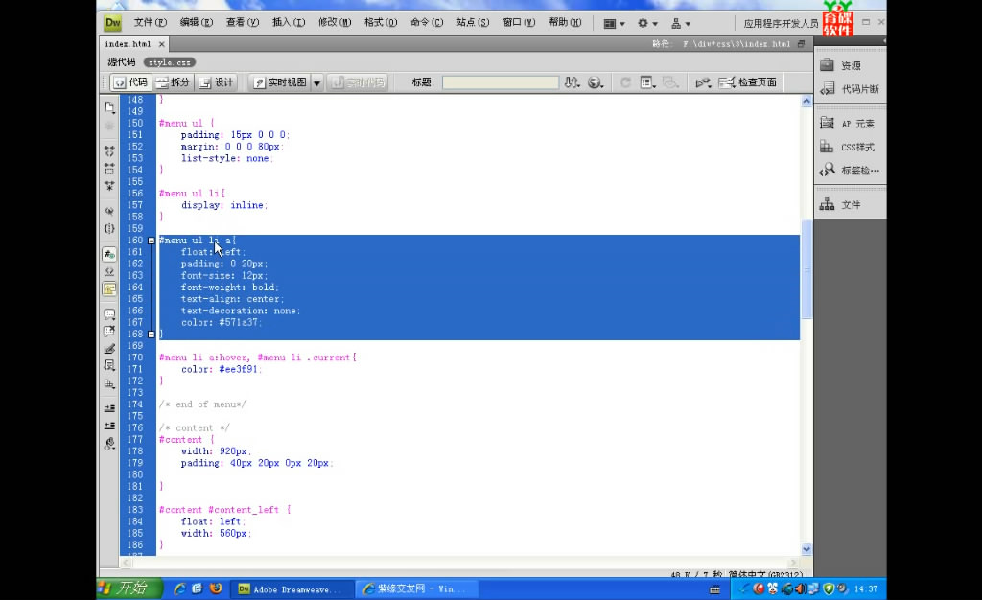
Task: Click the refresh design view icon
Action: point(625,82)
